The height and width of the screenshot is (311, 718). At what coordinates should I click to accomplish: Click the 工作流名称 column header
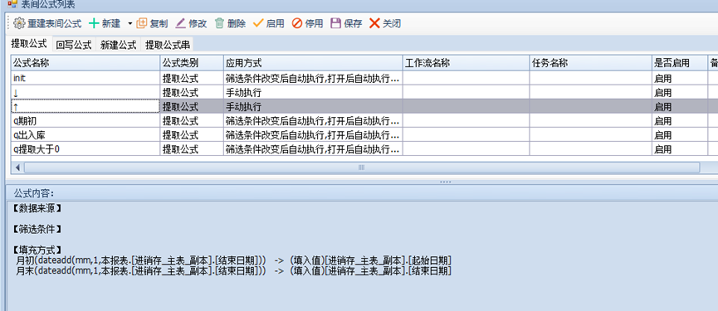[466, 63]
